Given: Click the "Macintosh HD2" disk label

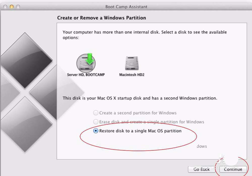Looking at the screenshot, I should pyautogui.click(x=132, y=75).
